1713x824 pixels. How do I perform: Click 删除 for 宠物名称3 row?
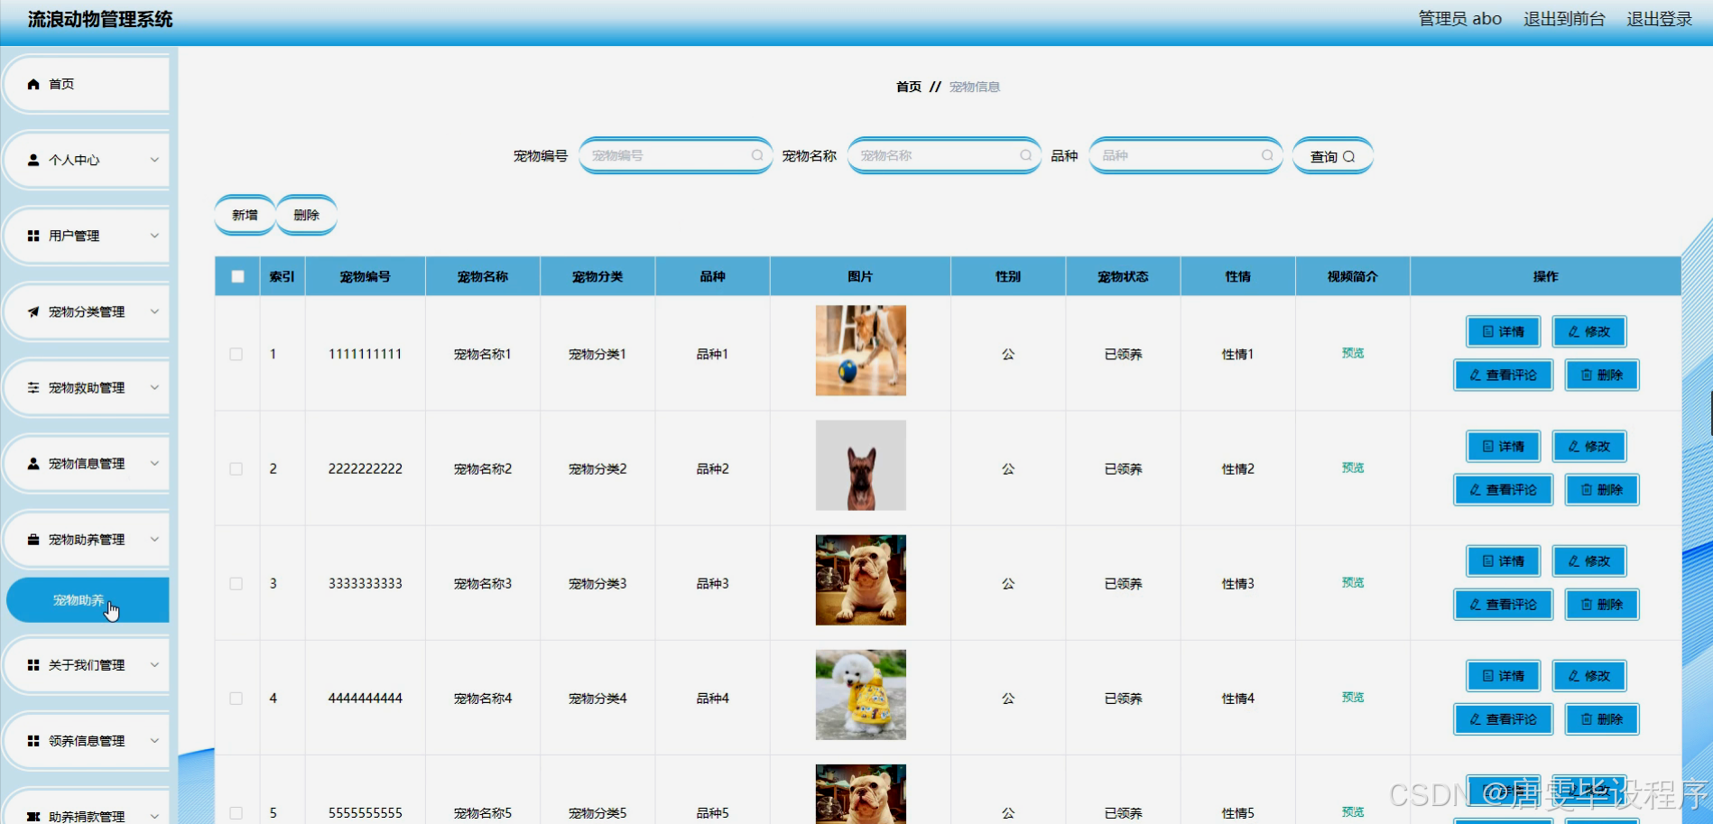1602,604
